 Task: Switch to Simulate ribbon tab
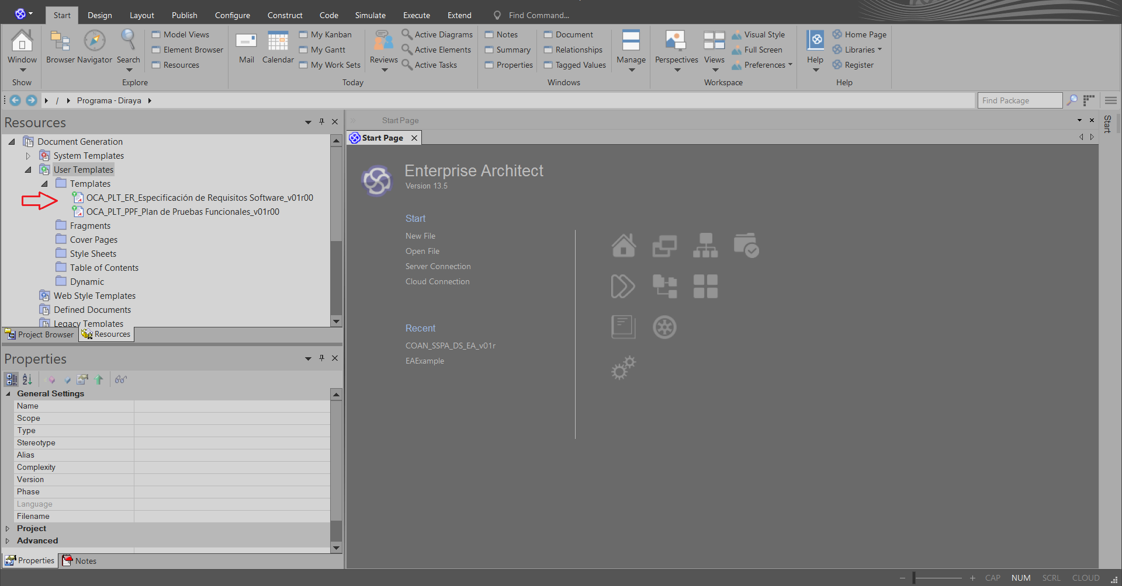(370, 15)
